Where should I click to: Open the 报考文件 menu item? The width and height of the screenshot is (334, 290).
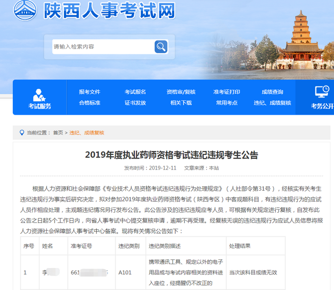[90, 92]
